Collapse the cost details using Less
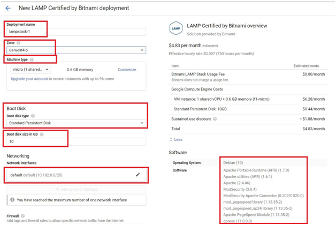This screenshot has width=336, height=225. tap(177, 140)
